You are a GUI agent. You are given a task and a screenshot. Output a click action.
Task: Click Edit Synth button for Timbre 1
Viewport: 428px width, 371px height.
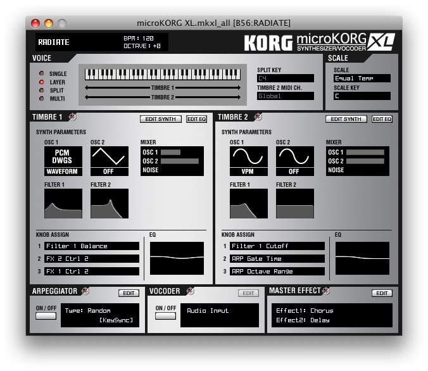[x=161, y=119]
